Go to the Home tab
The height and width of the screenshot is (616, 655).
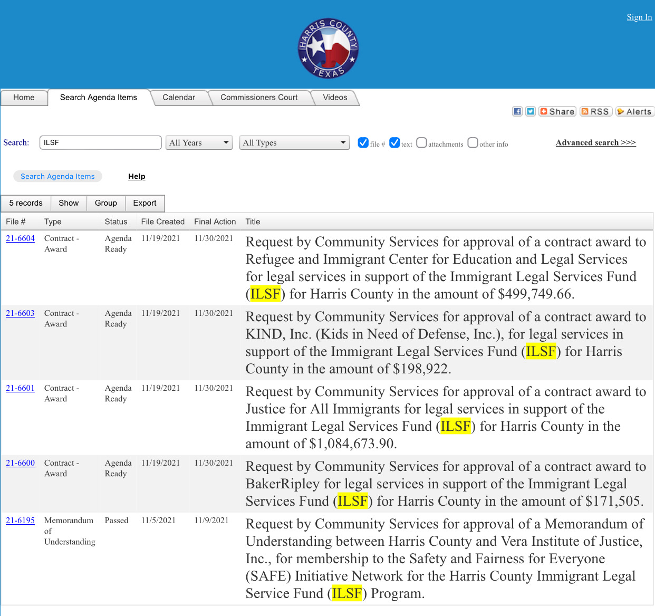(x=24, y=98)
